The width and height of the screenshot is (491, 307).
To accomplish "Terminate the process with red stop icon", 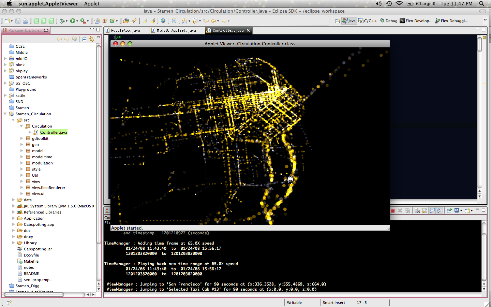I will click(392, 210).
